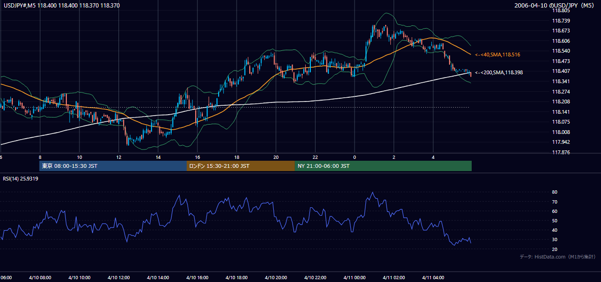Click the RSI 50 level label

(x=554, y=220)
